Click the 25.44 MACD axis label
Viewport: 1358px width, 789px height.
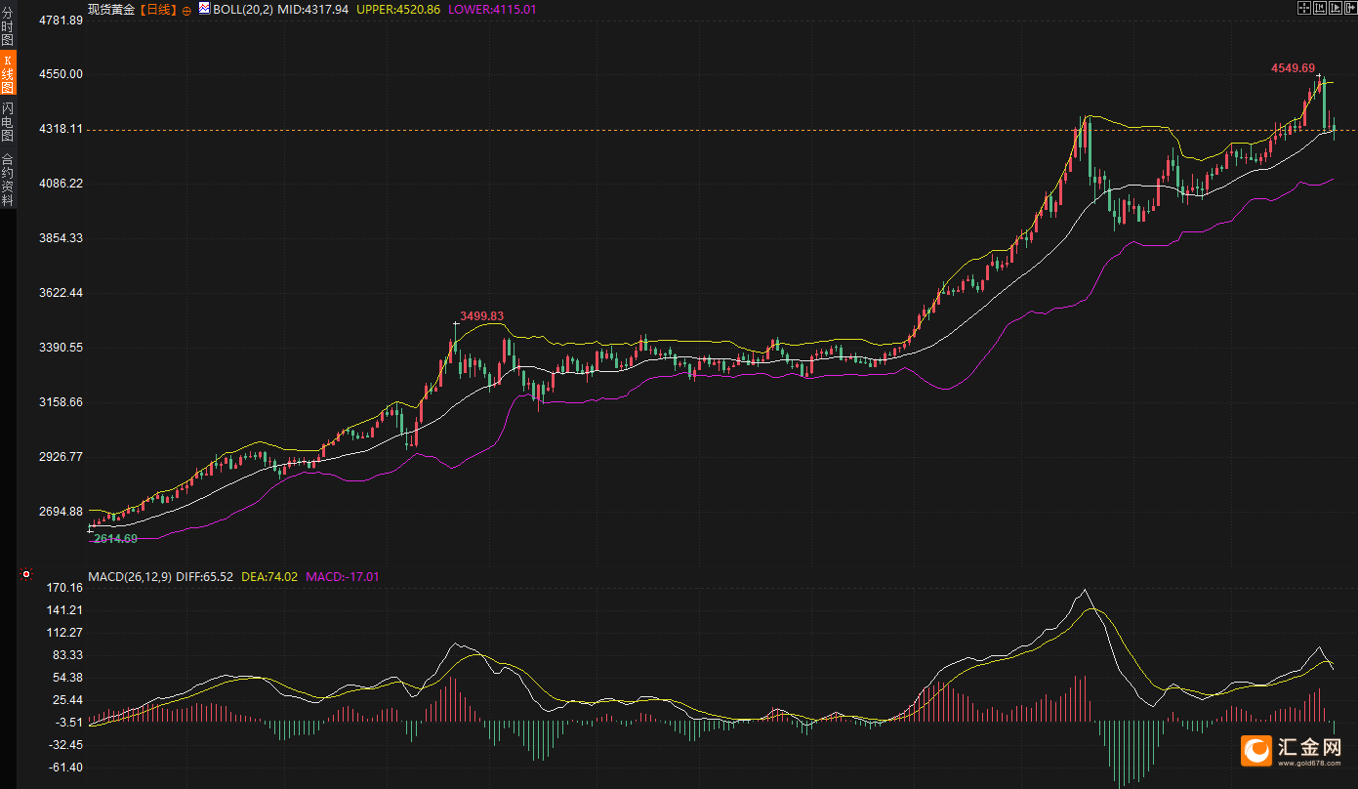pyautogui.click(x=67, y=700)
